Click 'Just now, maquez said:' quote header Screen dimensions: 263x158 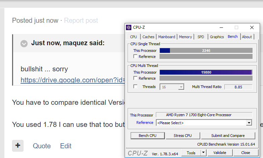68,43
